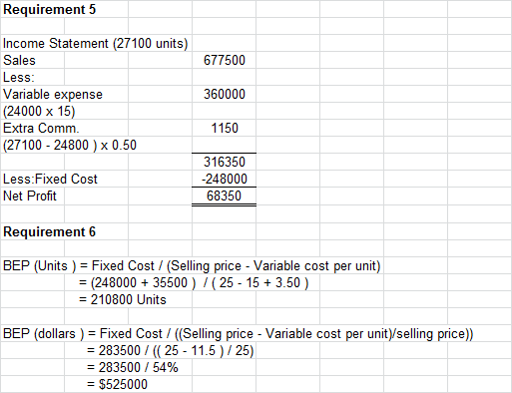Image resolution: width=512 pixels, height=393 pixels.
Task: Click the 283500 / (( 25 - 11.5 ) / 25) line
Action: [170, 351]
